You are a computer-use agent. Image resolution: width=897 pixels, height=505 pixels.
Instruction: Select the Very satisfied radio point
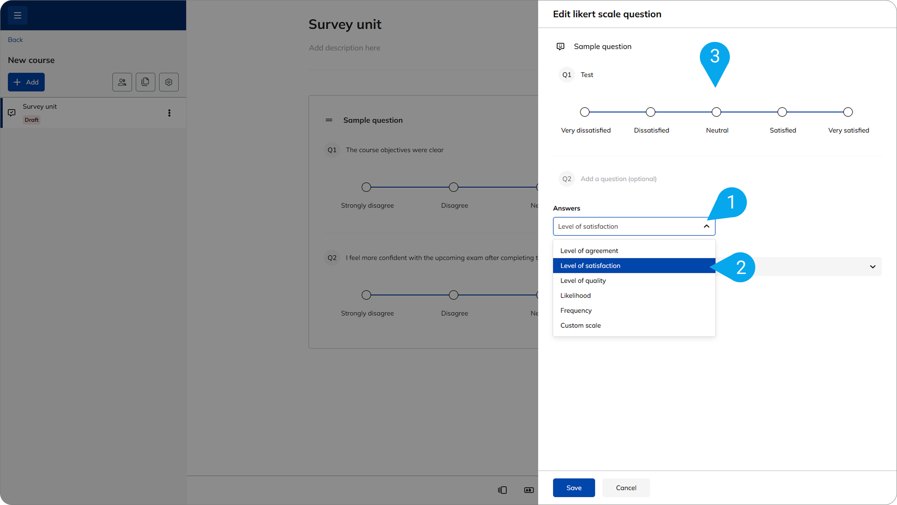[848, 112]
